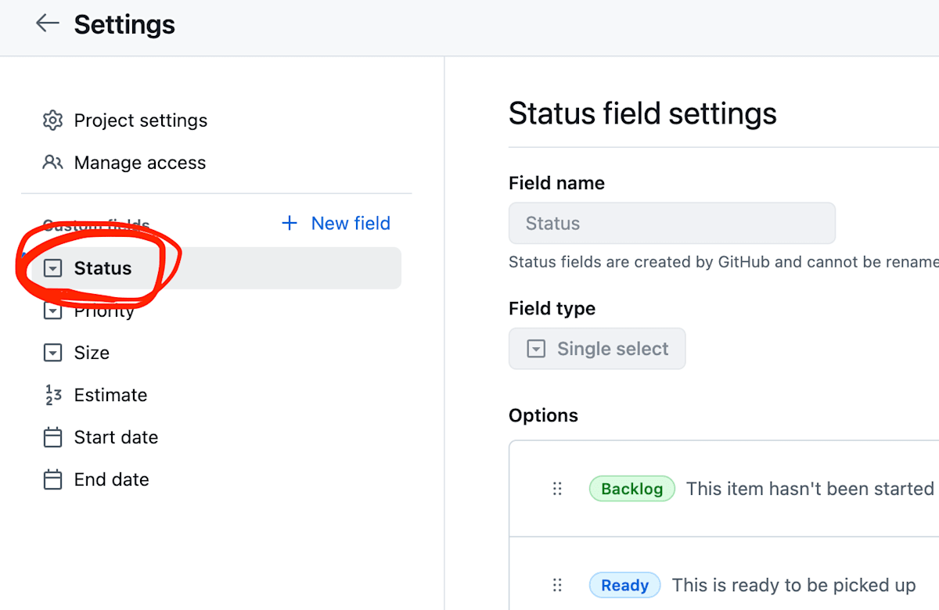Click the blue Ready label

point(624,585)
